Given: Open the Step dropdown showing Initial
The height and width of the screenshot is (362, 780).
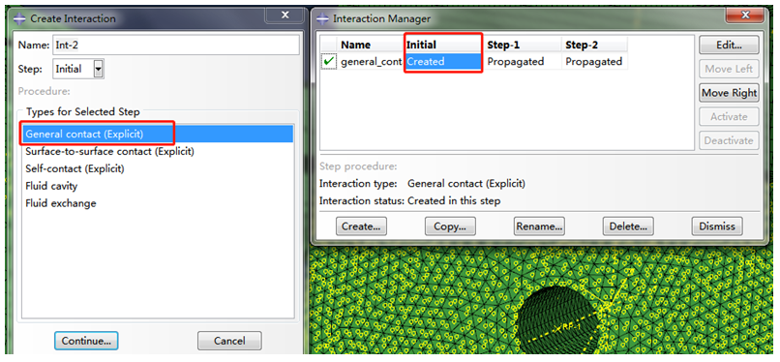Looking at the screenshot, I should (99, 69).
